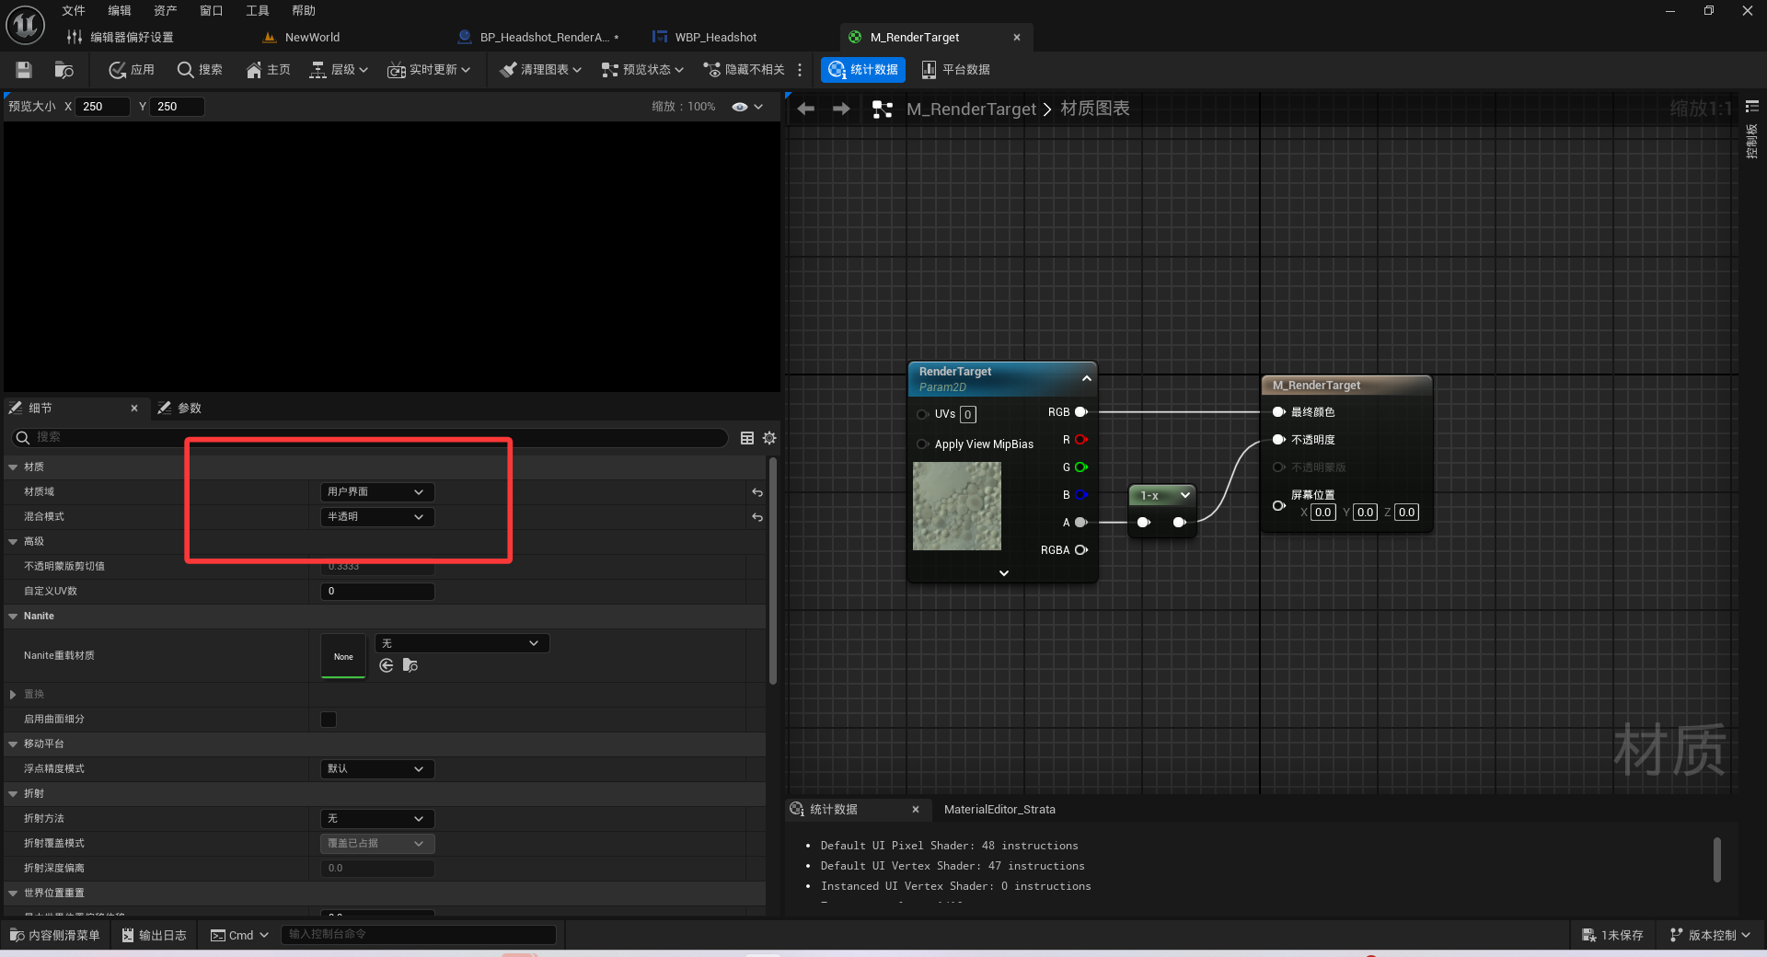
Task: Click the Unreal Engine logo
Action: 25,25
